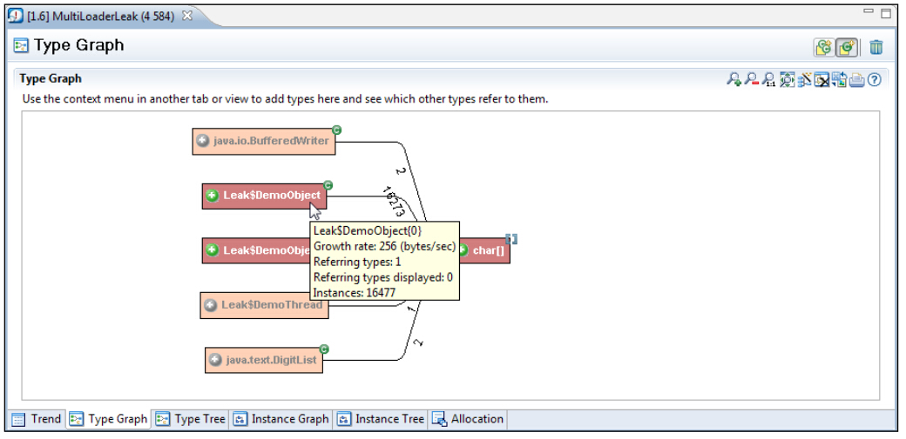906x439 pixels.
Task: Click the zoom to fit icon
Action: [x=787, y=80]
